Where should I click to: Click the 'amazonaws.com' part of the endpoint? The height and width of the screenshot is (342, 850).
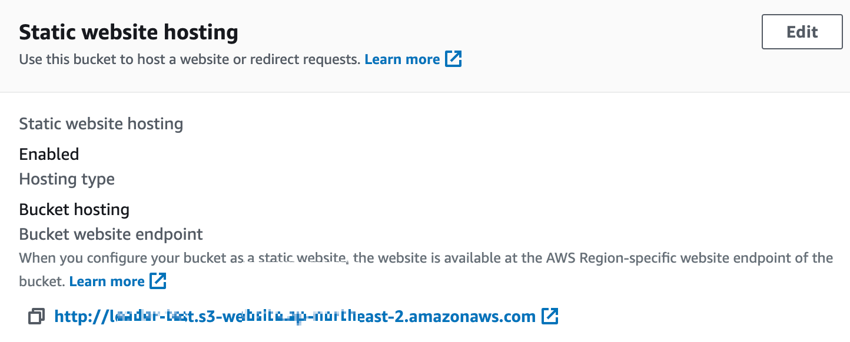click(x=472, y=317)
